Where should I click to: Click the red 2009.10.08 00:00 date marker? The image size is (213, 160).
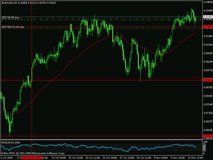[31, 158]
